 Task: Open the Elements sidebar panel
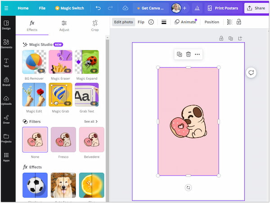point(6,43)
